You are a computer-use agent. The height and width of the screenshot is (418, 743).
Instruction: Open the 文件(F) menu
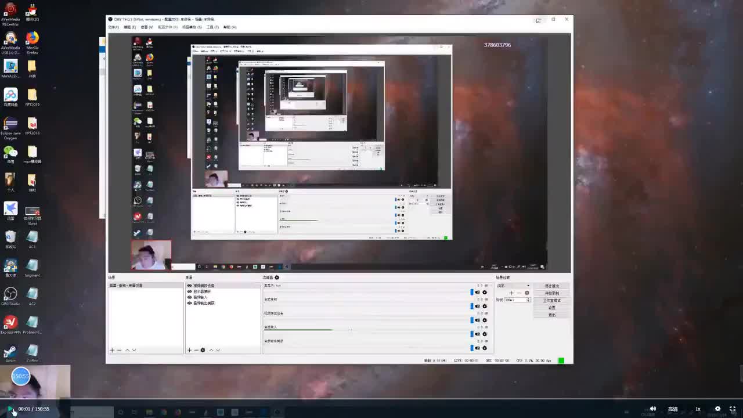click(x=113, y=27)
